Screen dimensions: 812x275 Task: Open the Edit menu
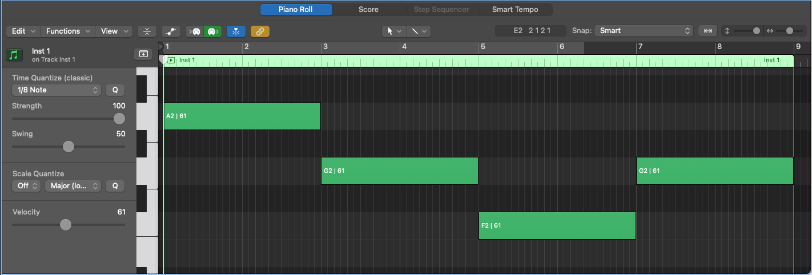click(x=23, y=31)
